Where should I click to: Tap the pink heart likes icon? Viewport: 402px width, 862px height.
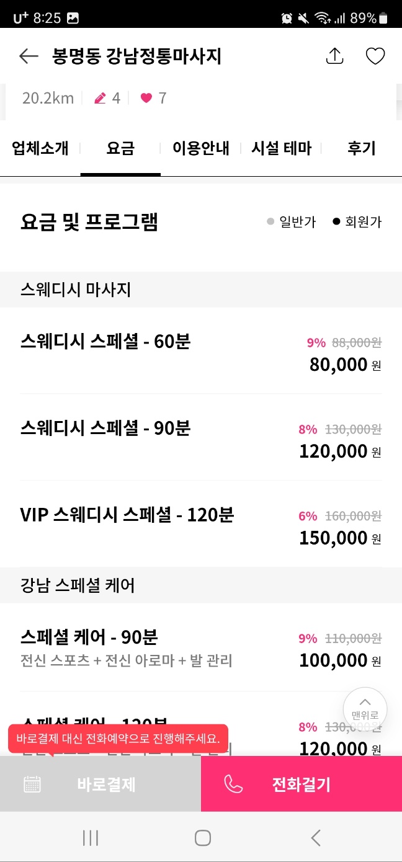pos(146,98)
